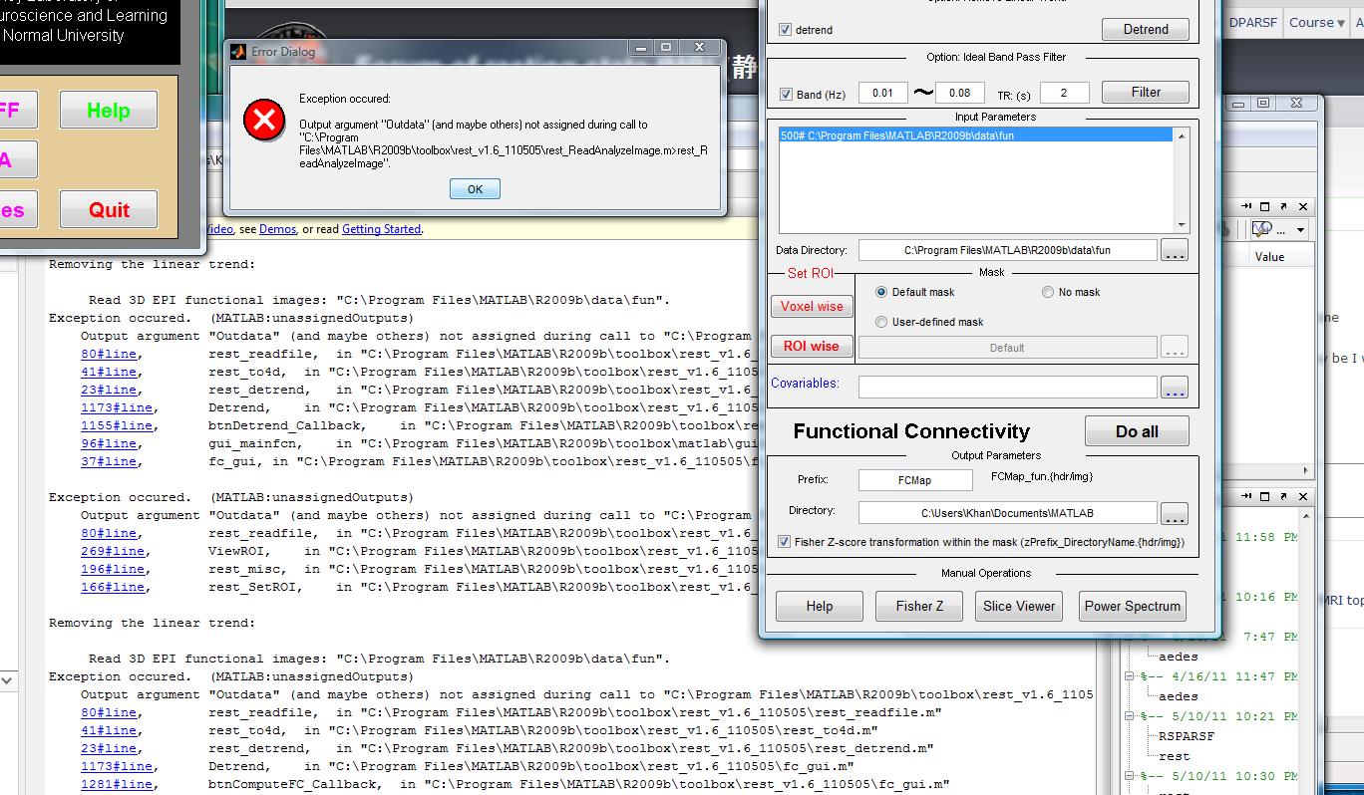Select the User-defined mask radio button
Viewport: 1364px width, 795px height.
click(881, 322)
